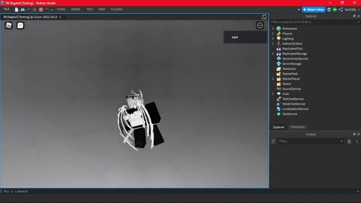
Task: Select Teams in Explorer
Action: tap(287, 84)
